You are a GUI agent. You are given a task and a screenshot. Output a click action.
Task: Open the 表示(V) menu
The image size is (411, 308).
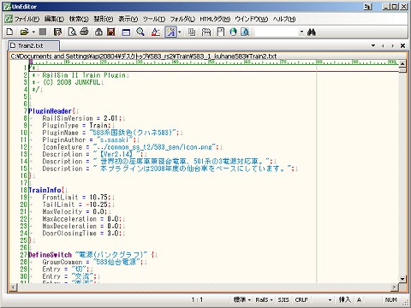[128, 19]
